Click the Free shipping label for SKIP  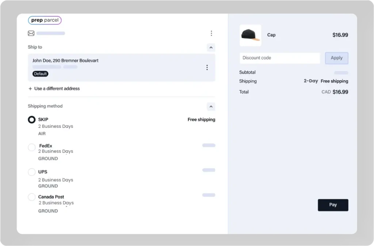click(201, 120)
